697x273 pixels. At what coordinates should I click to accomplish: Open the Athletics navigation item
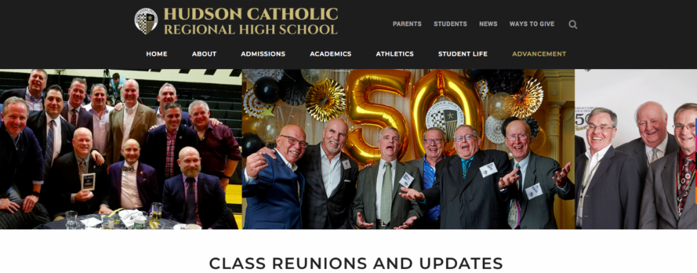point(395,54)
